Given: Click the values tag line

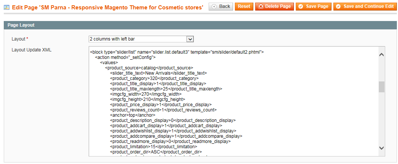Looking at the screenshot, I should tap(109, 62).
